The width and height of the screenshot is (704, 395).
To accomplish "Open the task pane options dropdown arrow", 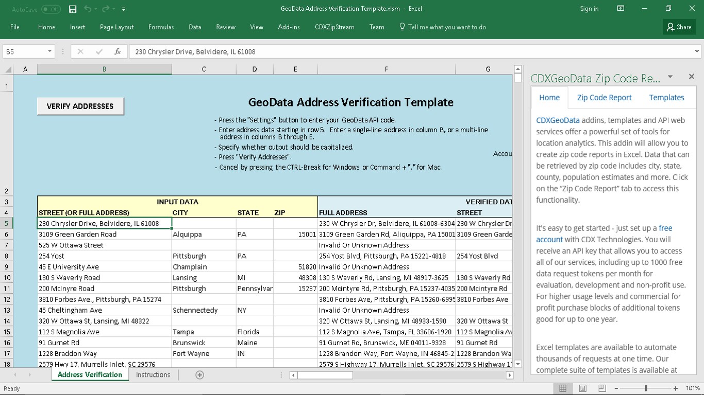I will pos(670,77).
